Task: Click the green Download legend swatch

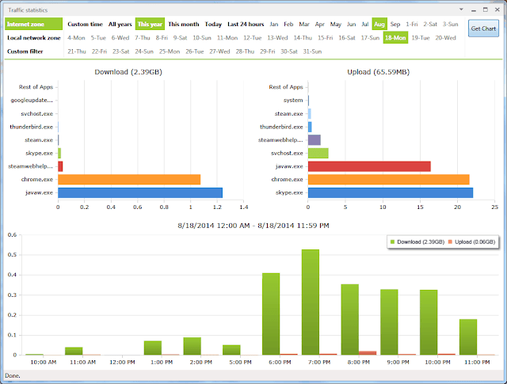Action: click(x=393, y=241)
